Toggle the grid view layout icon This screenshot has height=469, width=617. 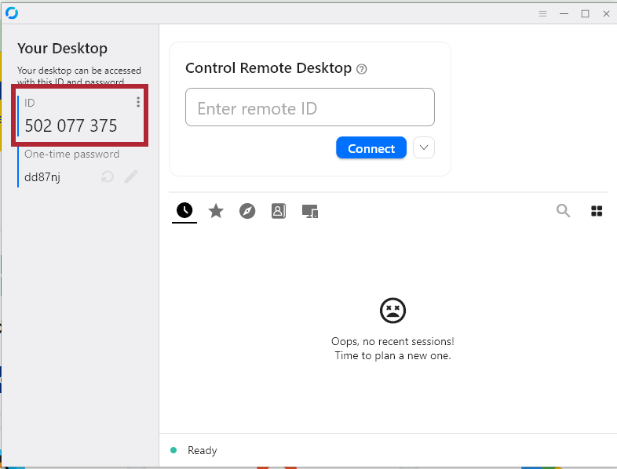[x=597, y=211]
